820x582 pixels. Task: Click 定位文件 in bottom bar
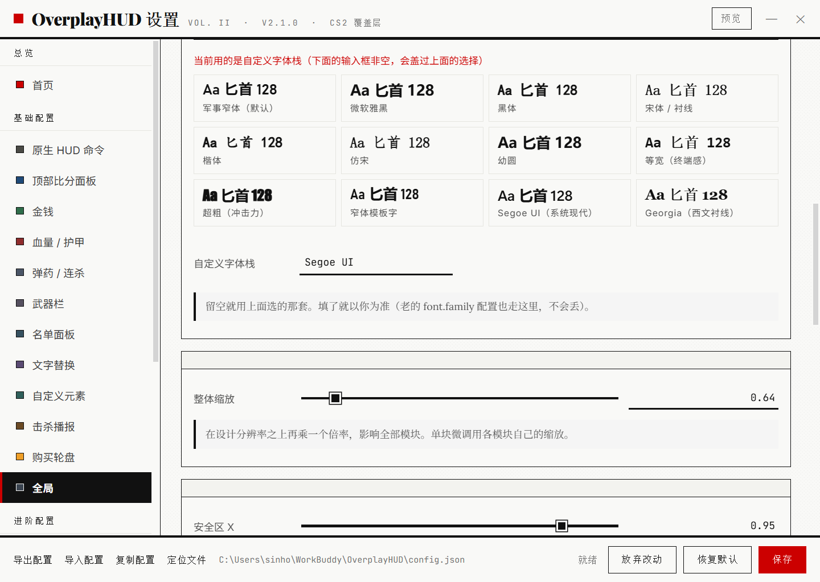click(x=187, y=560)
